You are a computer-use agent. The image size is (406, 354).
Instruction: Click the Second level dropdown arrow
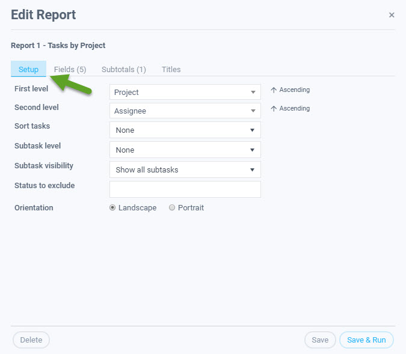(253, 111)
